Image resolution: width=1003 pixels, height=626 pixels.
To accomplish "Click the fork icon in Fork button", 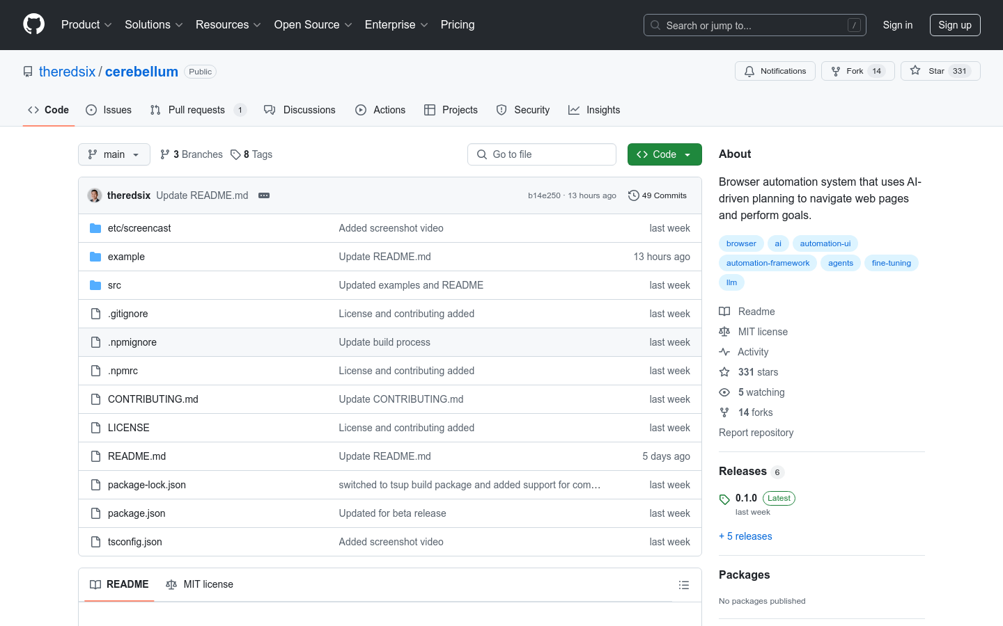I will (836, 71).
